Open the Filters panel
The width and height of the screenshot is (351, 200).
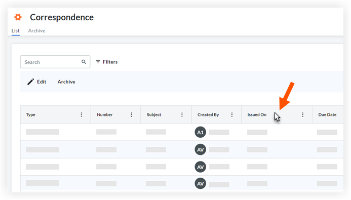coord(107,62)
